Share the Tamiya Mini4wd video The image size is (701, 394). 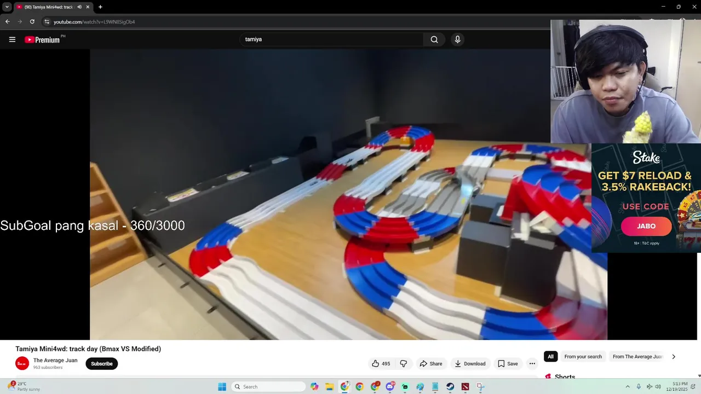click(431, 363)
